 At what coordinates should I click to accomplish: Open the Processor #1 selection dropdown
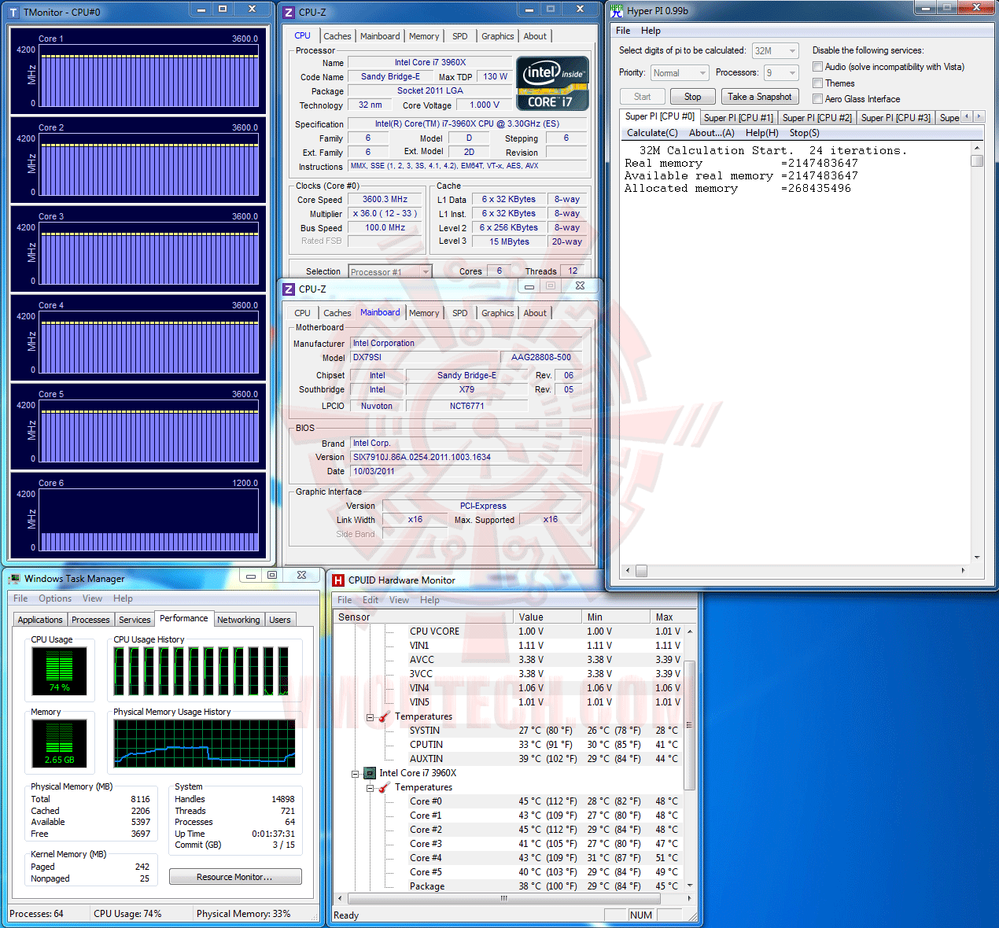390,272
